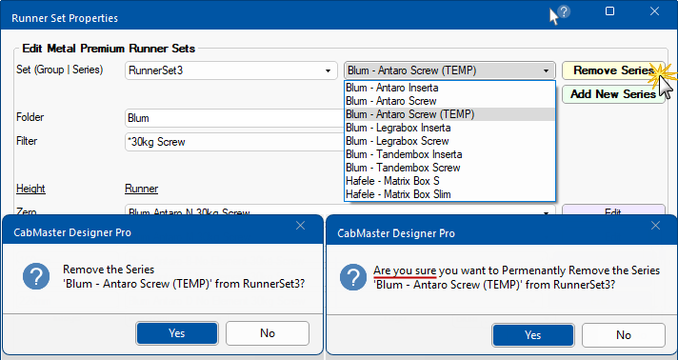Click the Remove Series button

click(613, 70)
